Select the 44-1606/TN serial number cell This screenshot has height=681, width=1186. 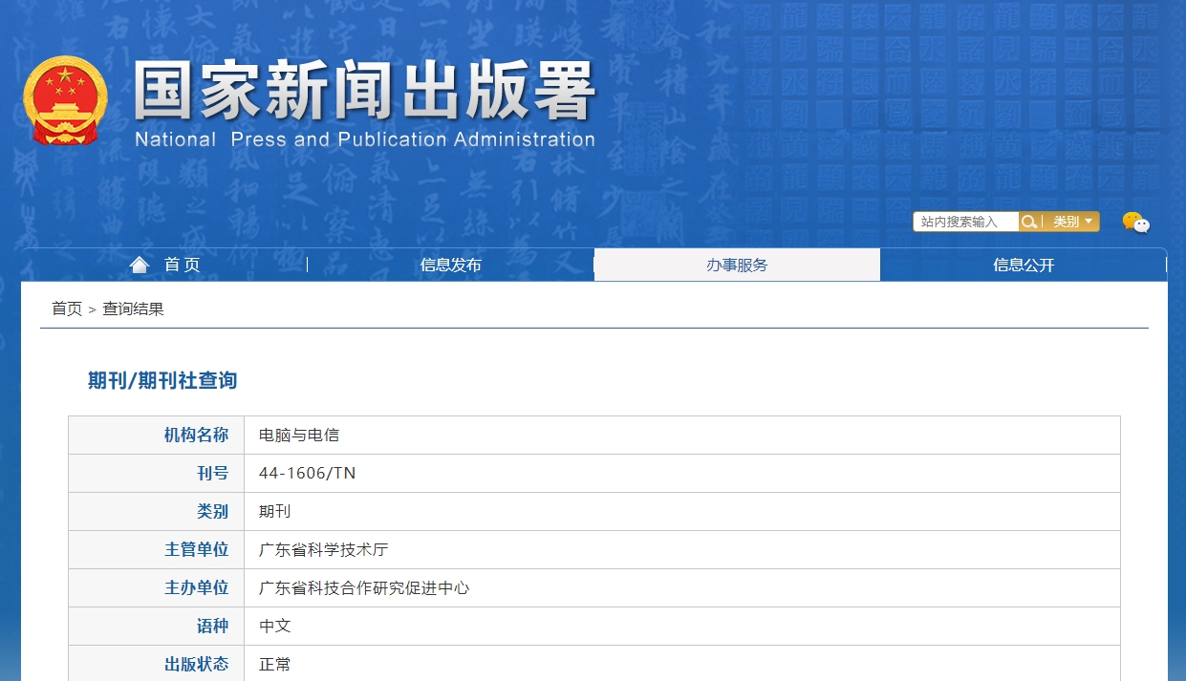pyautogui.click(x=681, y=474)
